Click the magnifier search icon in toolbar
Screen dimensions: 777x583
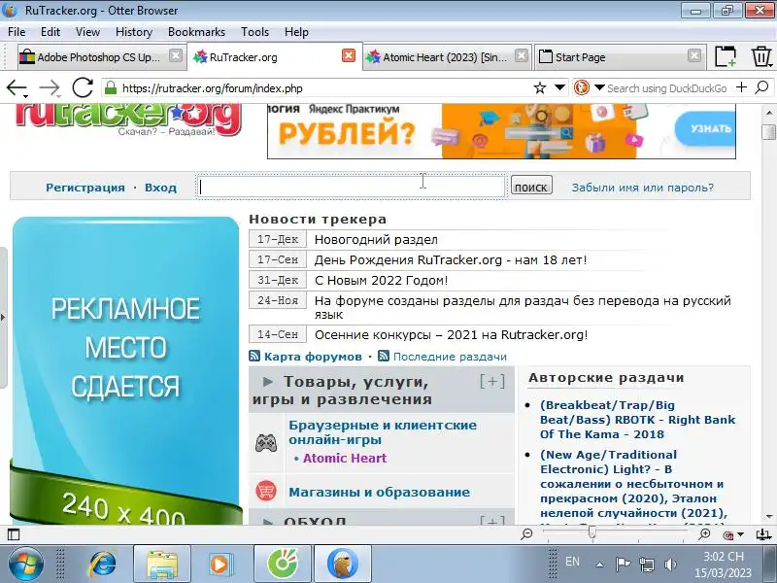tap(761, 87)
